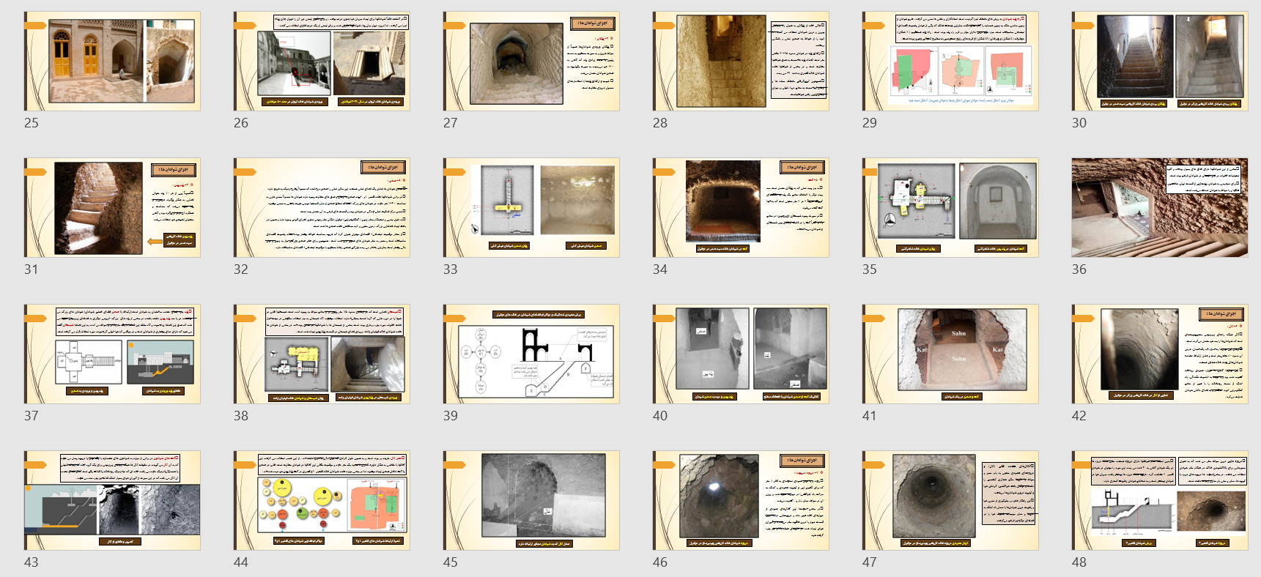Select slide 39 with the black arch diagram
The height and width of the screenshot is (577, 1261).
click(531, 354)
